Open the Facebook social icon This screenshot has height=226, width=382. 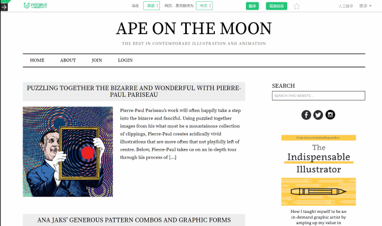click(306, 115)
